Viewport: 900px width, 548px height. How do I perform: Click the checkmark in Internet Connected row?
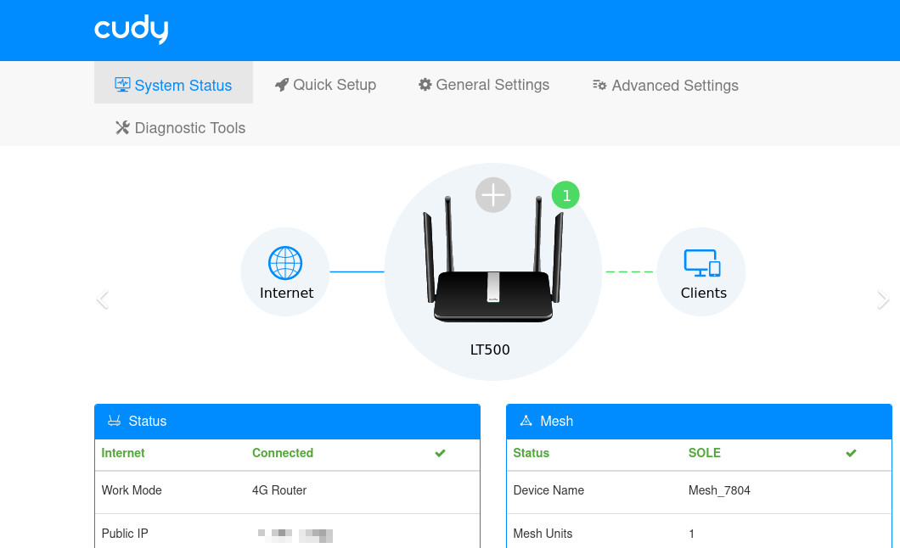tap(441, 454)
